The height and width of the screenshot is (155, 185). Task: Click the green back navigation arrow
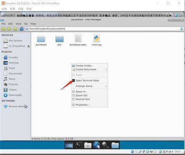(4, 29)
